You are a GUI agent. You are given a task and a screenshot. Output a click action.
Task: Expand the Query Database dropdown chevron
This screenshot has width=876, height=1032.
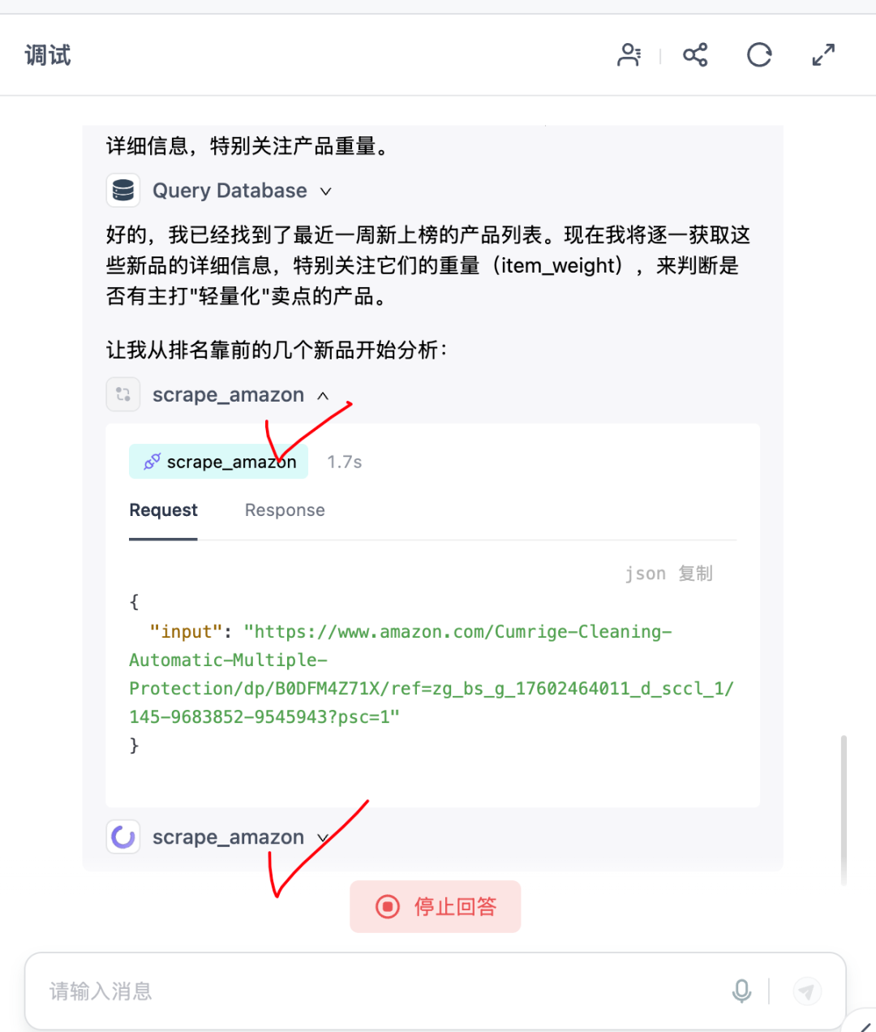pyautogui.click(x=325, y=191)
